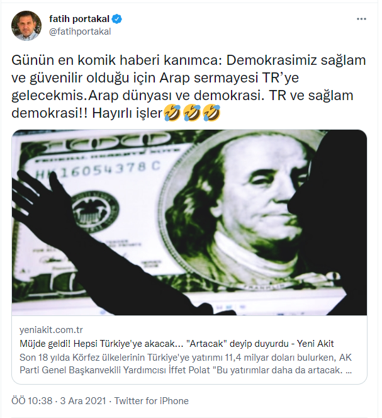382x418 pixels.
Task: Open the dollar bill link preview image
Action: click(189, 223)
